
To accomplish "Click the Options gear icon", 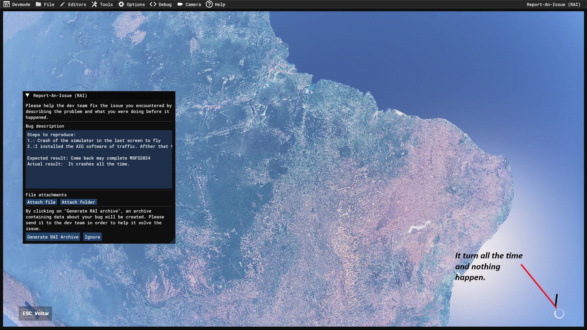I will tap(121, 4).
